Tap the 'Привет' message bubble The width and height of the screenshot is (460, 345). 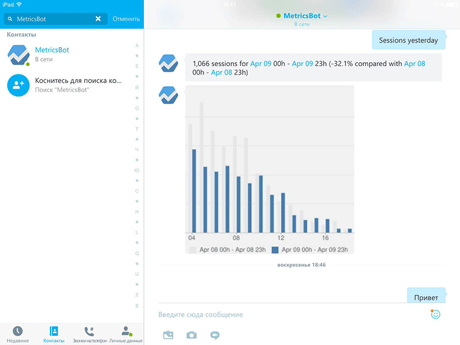[426, 296]
